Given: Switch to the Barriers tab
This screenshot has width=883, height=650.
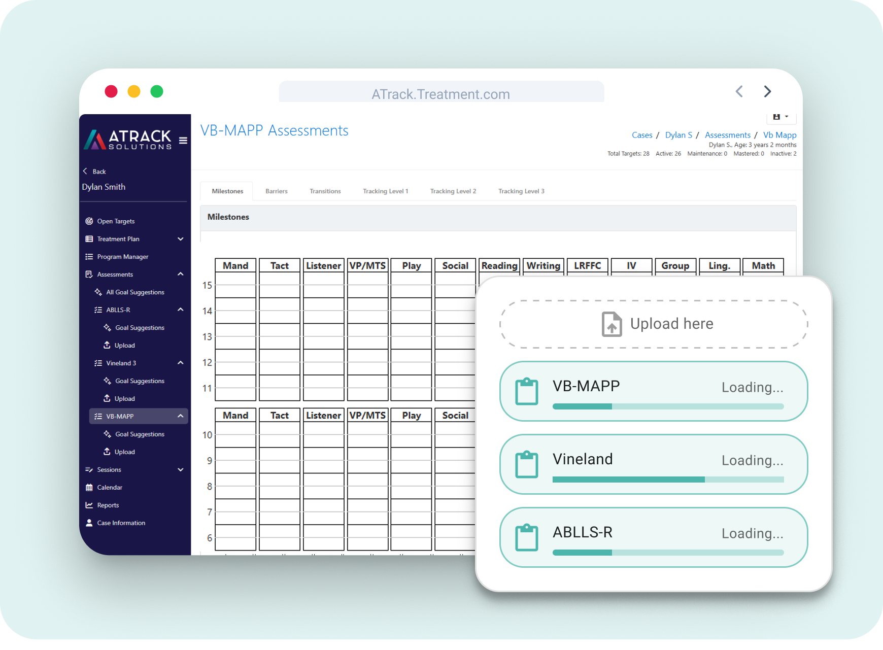Looking at the screenshot, I should pyautogui.click(x=277, y=191).
